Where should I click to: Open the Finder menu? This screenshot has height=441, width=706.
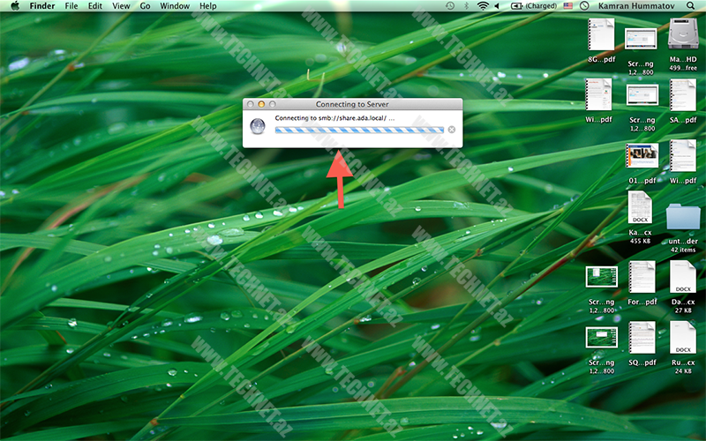click(x=42, y=6)
